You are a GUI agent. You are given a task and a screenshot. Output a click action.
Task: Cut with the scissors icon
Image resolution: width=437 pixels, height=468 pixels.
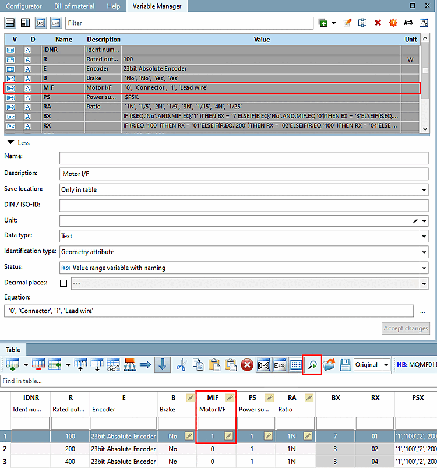click(x=181, y=365)
